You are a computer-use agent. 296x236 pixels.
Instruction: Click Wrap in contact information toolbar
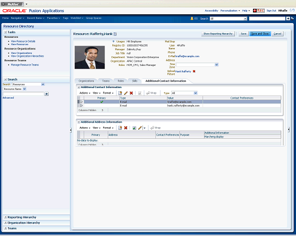(151, 93)
